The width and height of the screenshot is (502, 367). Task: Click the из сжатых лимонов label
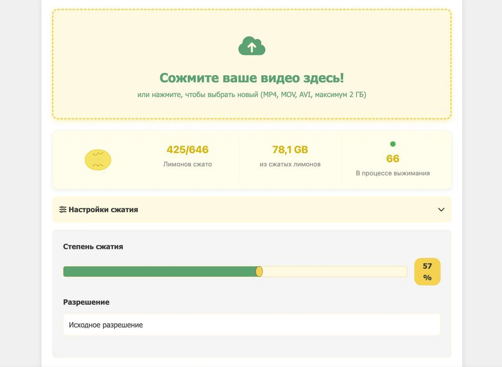pos(290,164)
